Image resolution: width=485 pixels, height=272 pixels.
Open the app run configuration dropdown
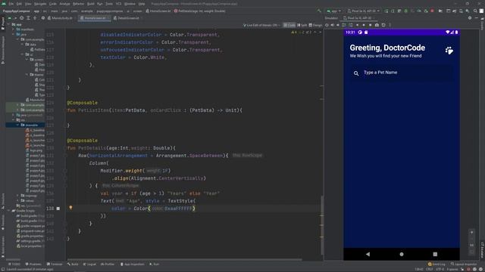(334, 11)
